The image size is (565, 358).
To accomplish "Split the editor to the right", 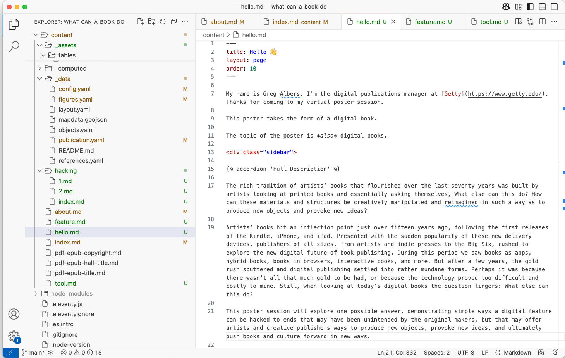I will [542, 22].
